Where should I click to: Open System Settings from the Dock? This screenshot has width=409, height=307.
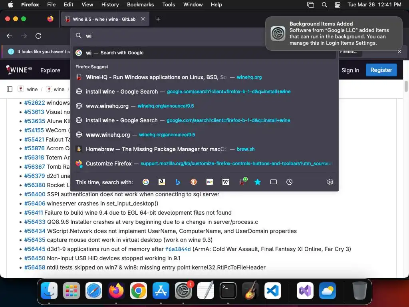pos(183,291)
